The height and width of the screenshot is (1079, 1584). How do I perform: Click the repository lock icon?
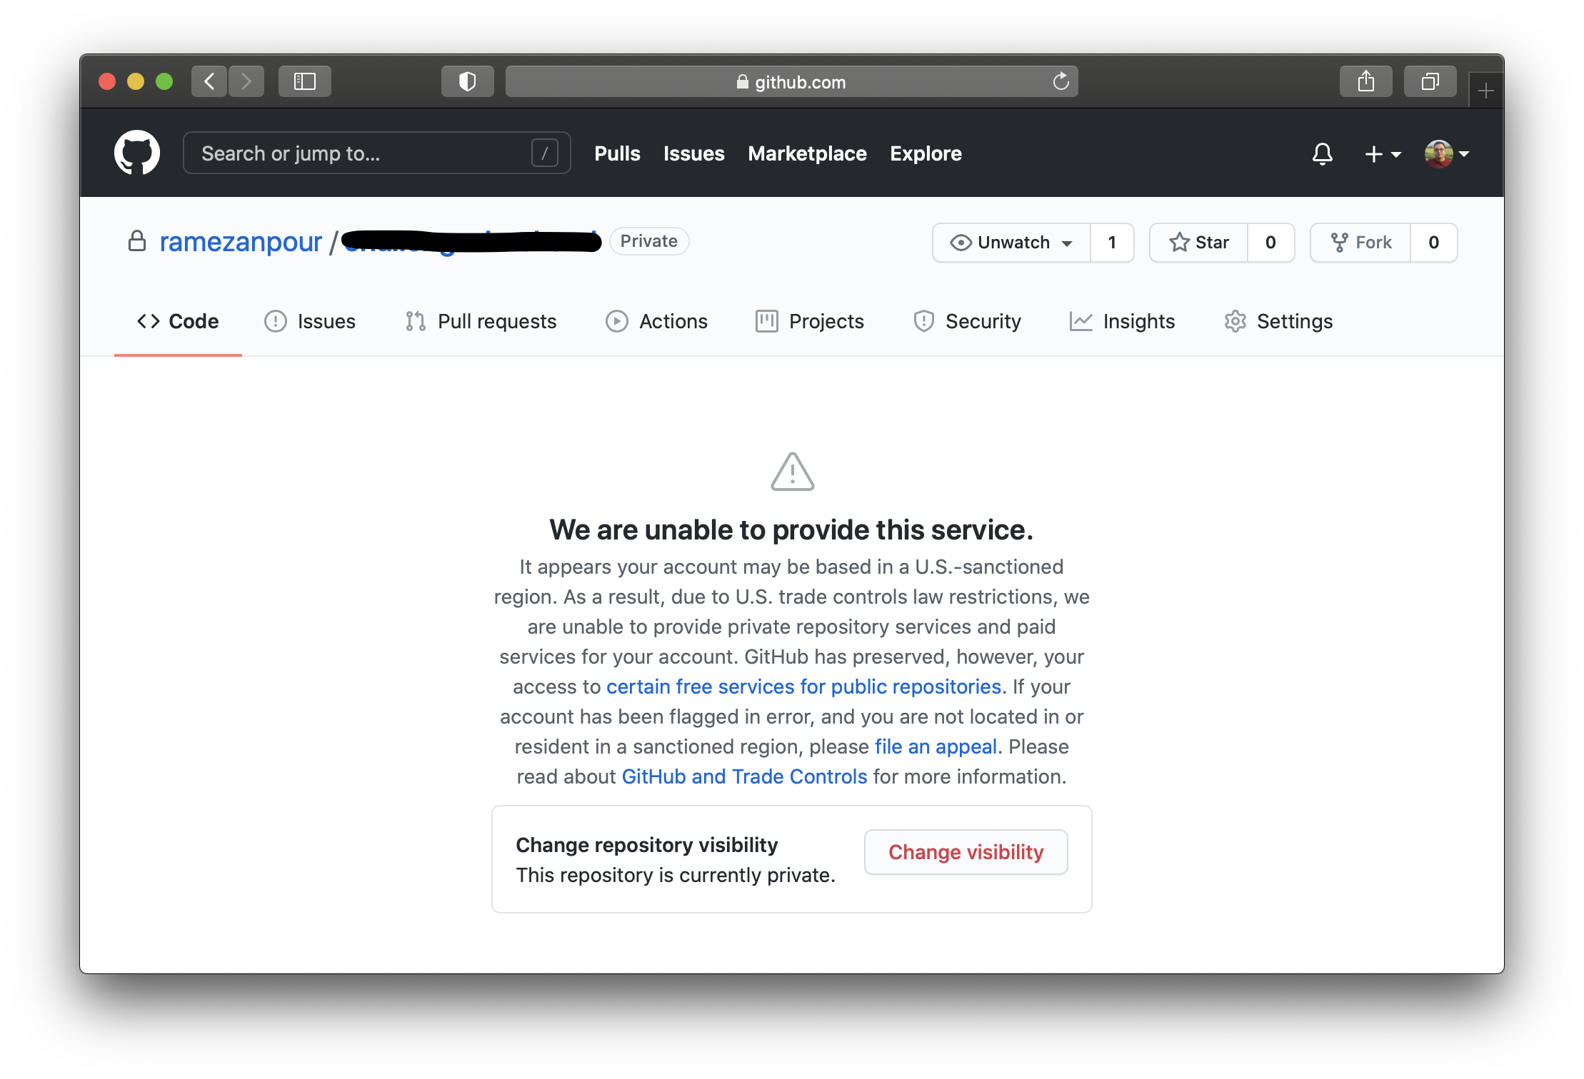tap(137, 241)
